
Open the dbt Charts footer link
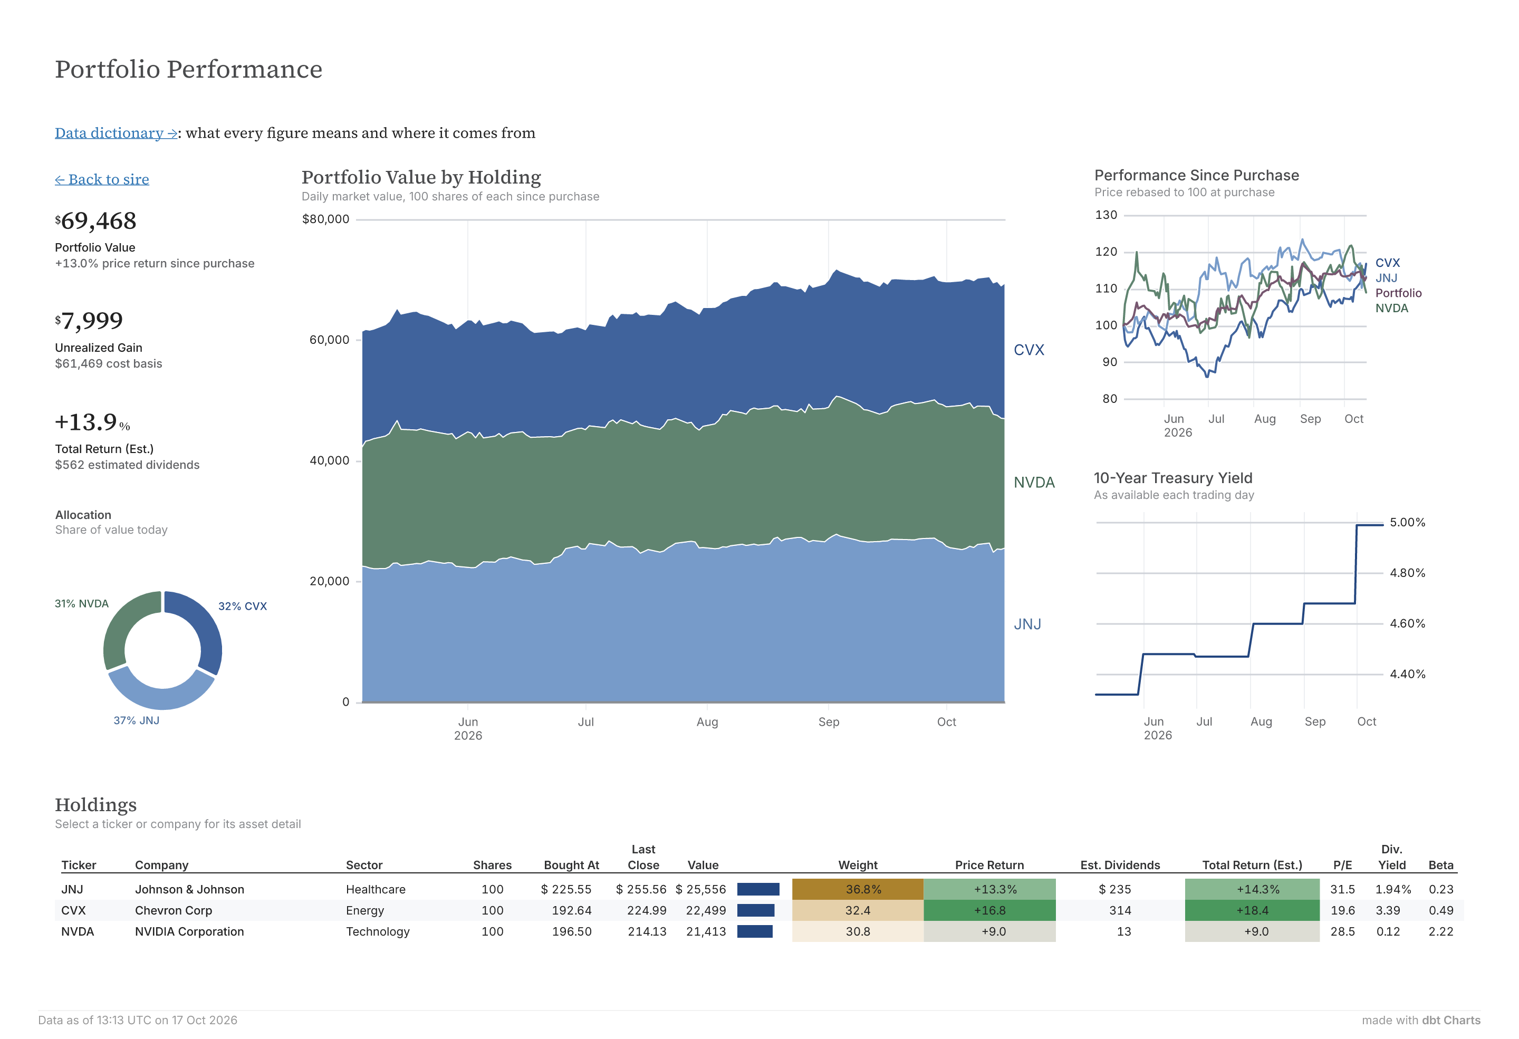(1451, 1020)
